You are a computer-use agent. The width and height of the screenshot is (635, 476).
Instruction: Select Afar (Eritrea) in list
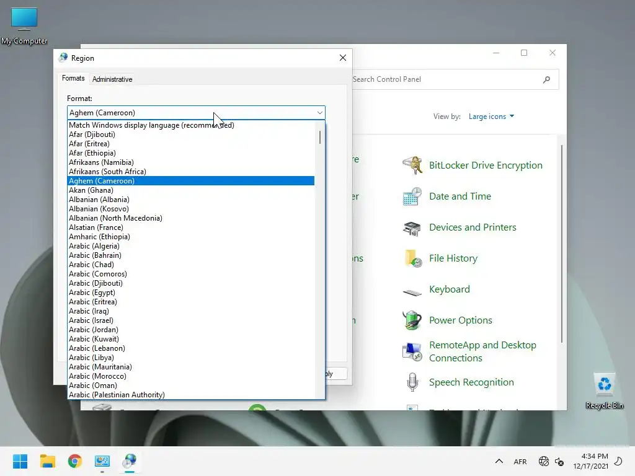point(191,144)
